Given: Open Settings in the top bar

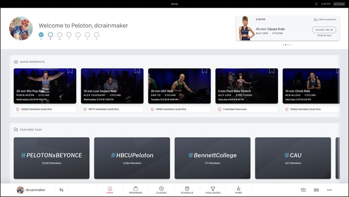Looking at the screenshot, I should tap(339, 4).
